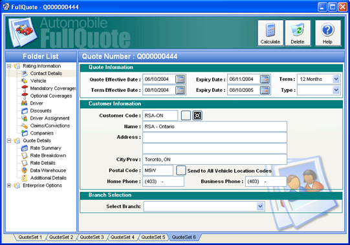Click the Quote Effective Date field 08/10/2004
The width and height of the screenshot is (350, 245).
159,80
